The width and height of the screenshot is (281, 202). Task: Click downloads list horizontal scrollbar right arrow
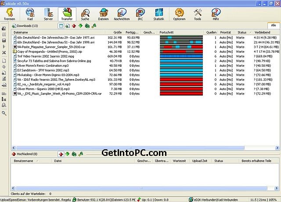(x=277, y=148)
